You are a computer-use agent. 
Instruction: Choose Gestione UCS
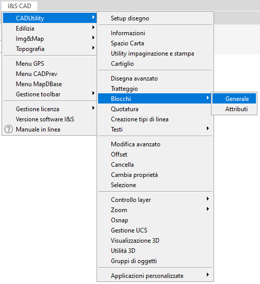pyautogui.click(x=155, y=230)
